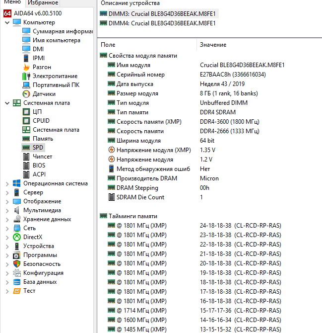
Task: Click the ACPI chip icon
Action: click(x=26, y=174)
